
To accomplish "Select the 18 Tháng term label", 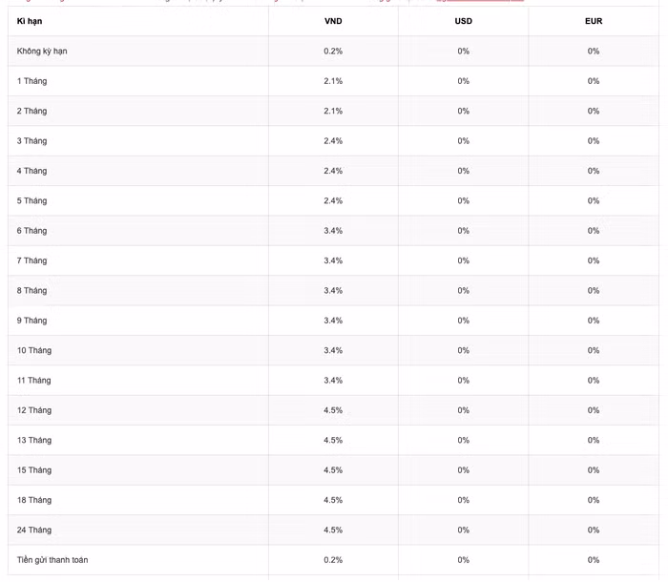I will (x=34, y=500).
